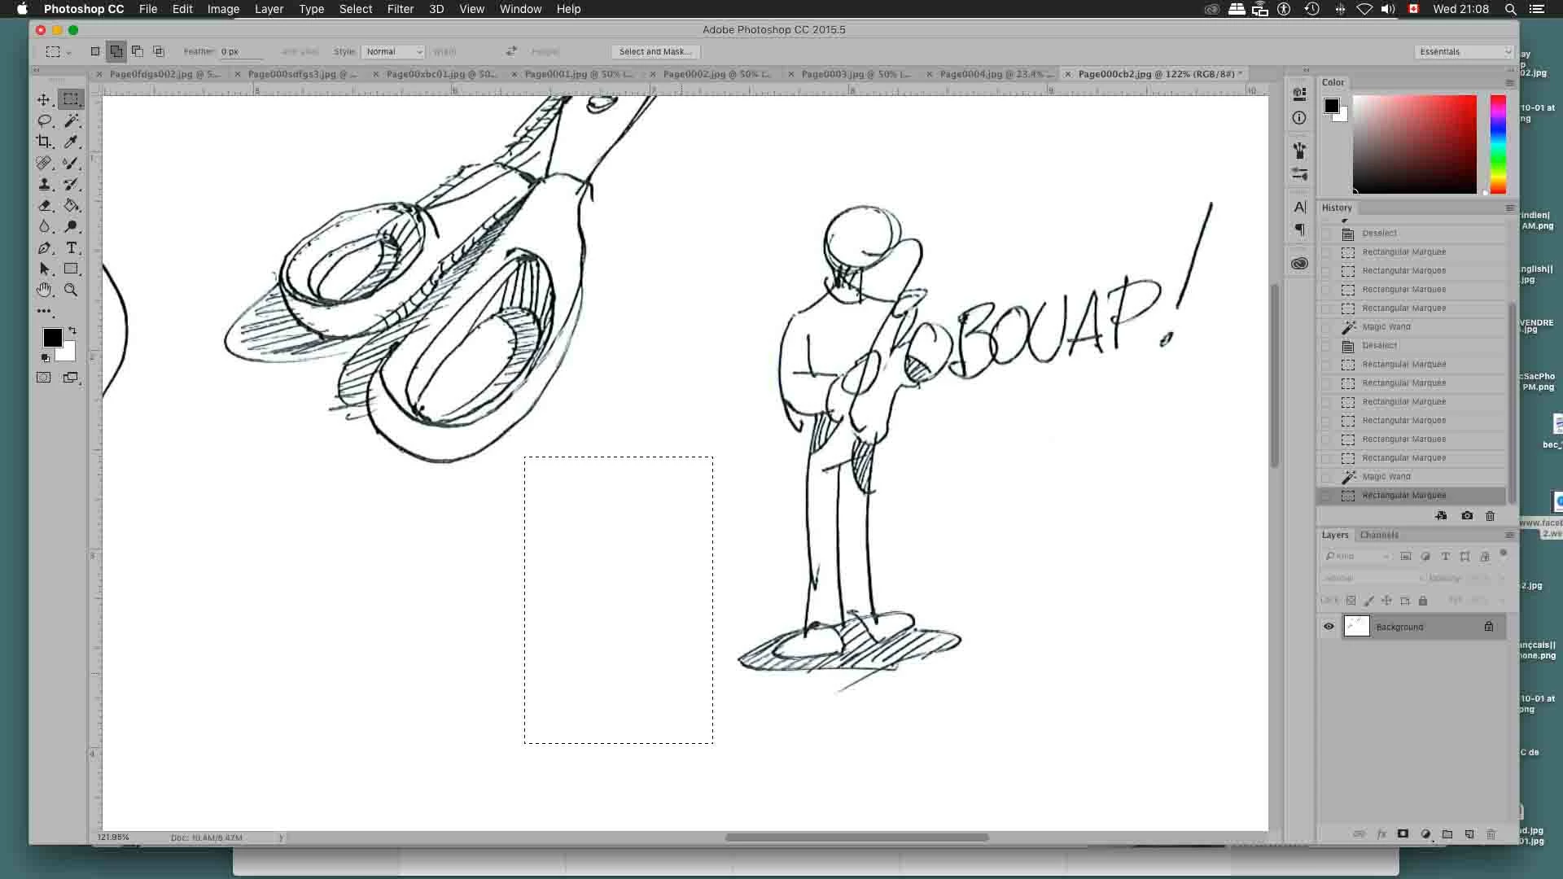Image resolution: width=1563 pixels, height=879 pixels.
Task: Delete current history state with trash icon
Action: [x=1491, y=516]
